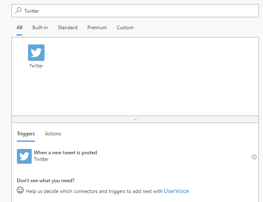The height and width of the screenshot is (202, 263).
Task: Focus the search box containing Twitter
Action: (135, 11)
